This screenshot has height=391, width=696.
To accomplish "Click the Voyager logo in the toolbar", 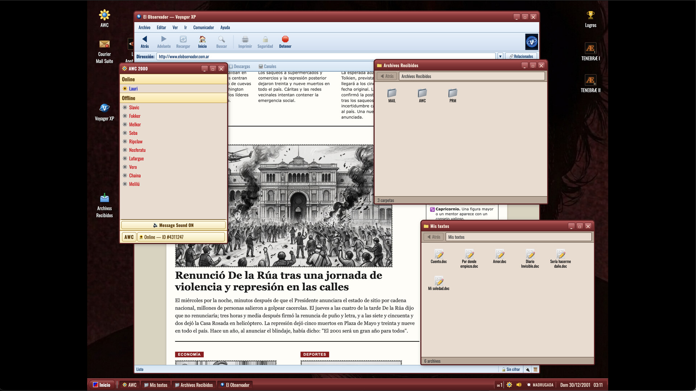I will (x=531, y=42).
